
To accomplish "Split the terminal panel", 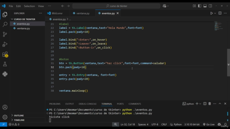I will [x=205, y=104].
